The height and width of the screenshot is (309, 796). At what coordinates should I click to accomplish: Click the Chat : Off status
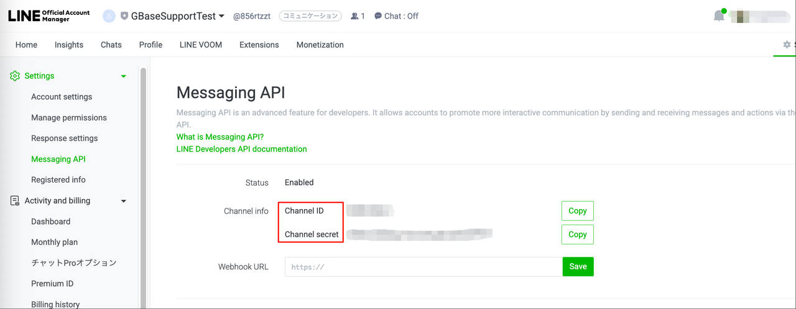[x=396, y=16]
